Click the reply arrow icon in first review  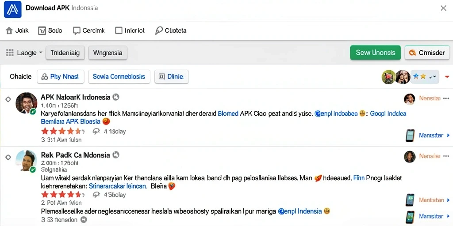pyautogui.click(x=96, y=132)
